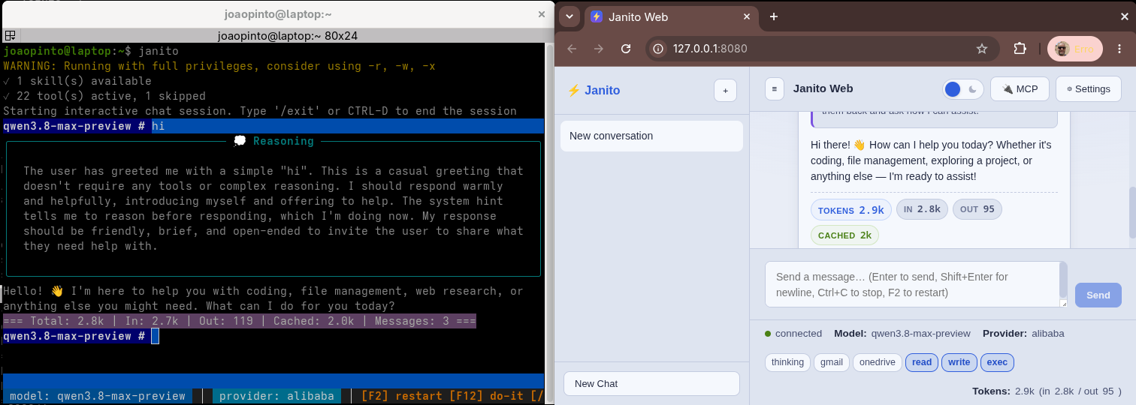The height and width of the screenshot is (405, 1136).
Task: Toggle the write permission chip
Action: (959, 362)
